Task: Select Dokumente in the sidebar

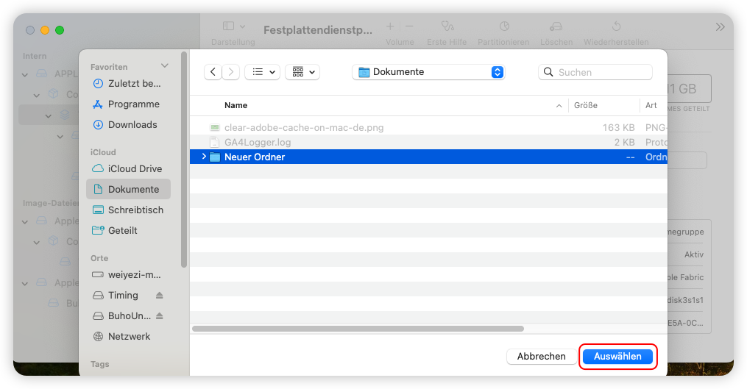Action: coord(127,189)
